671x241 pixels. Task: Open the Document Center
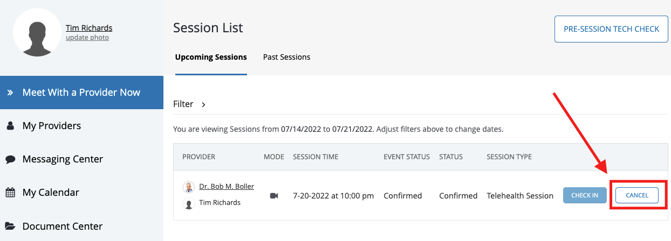tap(63, 226)
